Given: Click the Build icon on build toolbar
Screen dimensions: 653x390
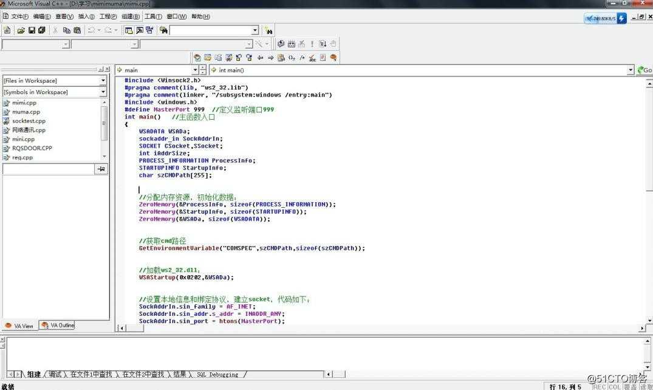Looking at the screenshot, I should coord(292,44).
